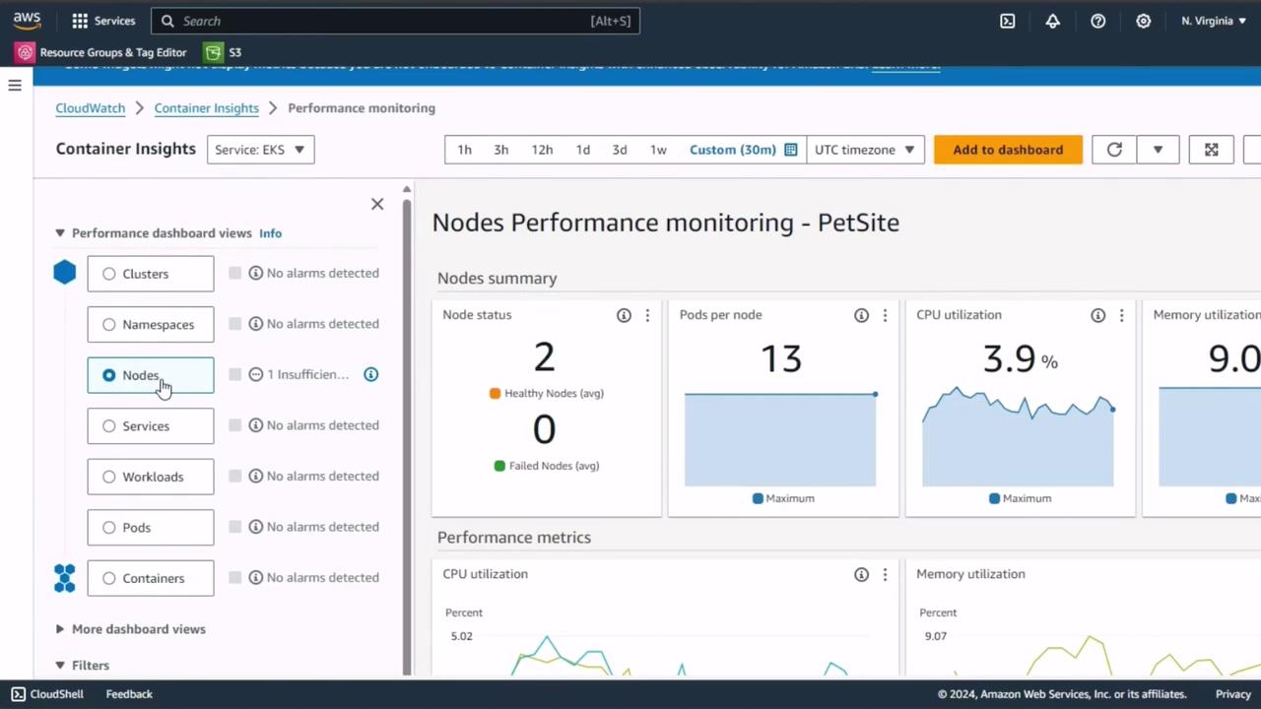Click the Containers multi-hexagon icon
Viewport: 1261px width, 709px height.
click(x=64, y=578)
